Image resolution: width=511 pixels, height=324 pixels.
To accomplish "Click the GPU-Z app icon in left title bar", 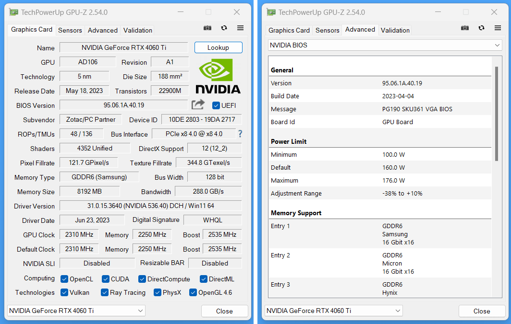I will [x=13, y=12].
